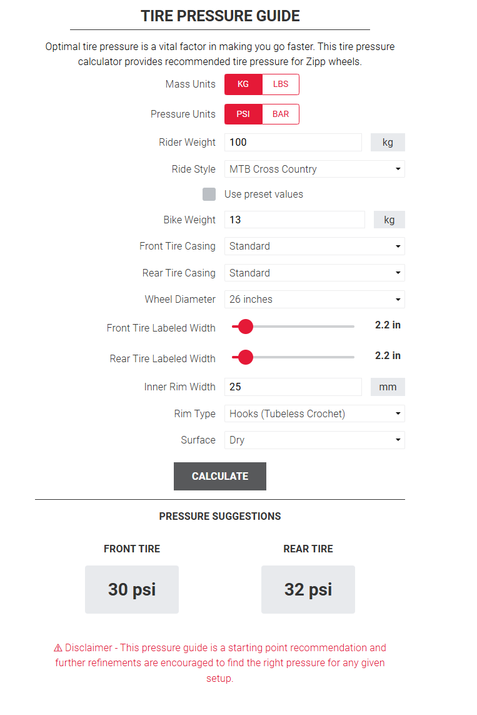The width and height of the screenshot is (477, 715).
Task: Click the rear tire 32 psi result
Action: (308, 590)
